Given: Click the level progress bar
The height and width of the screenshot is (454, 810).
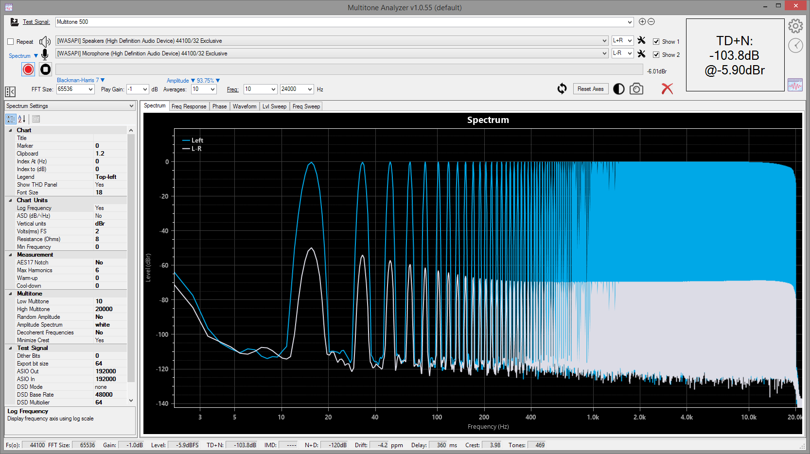Looking at the screenshot, I should coord(349,70).
